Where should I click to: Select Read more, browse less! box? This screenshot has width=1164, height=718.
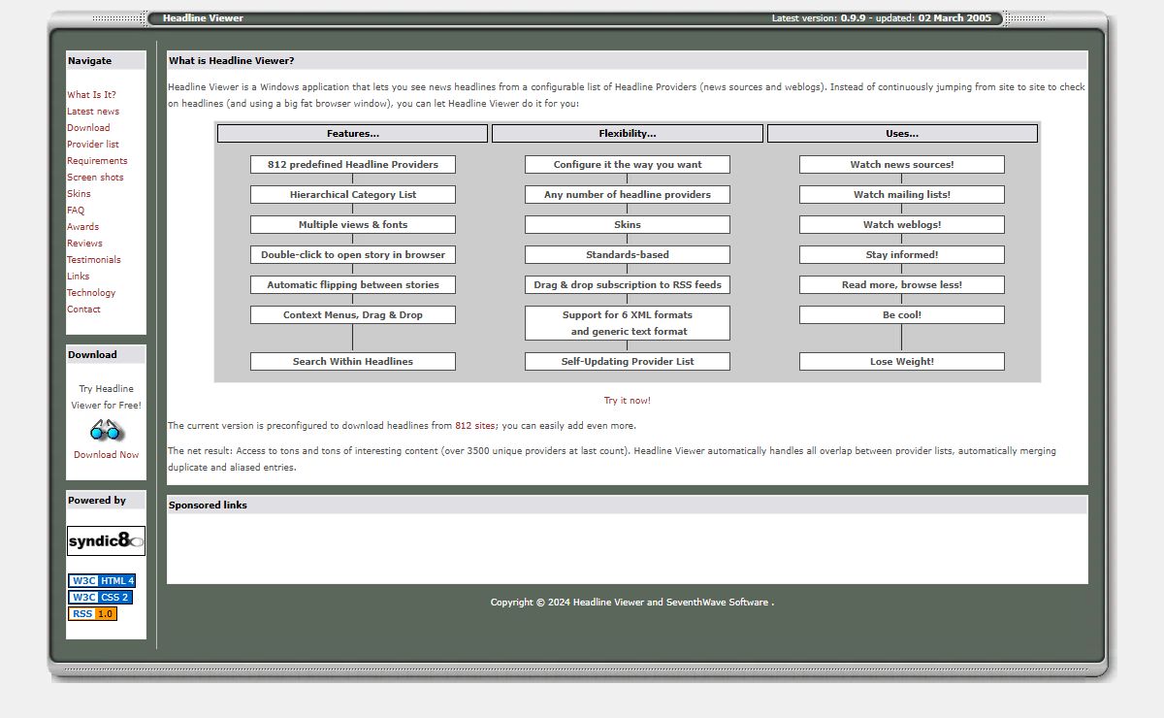(902, 285)
